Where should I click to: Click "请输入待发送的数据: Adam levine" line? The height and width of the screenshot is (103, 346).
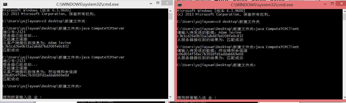[209, 33]
